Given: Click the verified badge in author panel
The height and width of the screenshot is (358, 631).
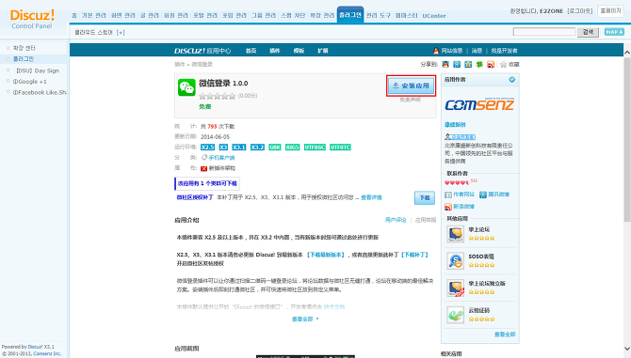Looking at the screenshot, I should (512, 80).
